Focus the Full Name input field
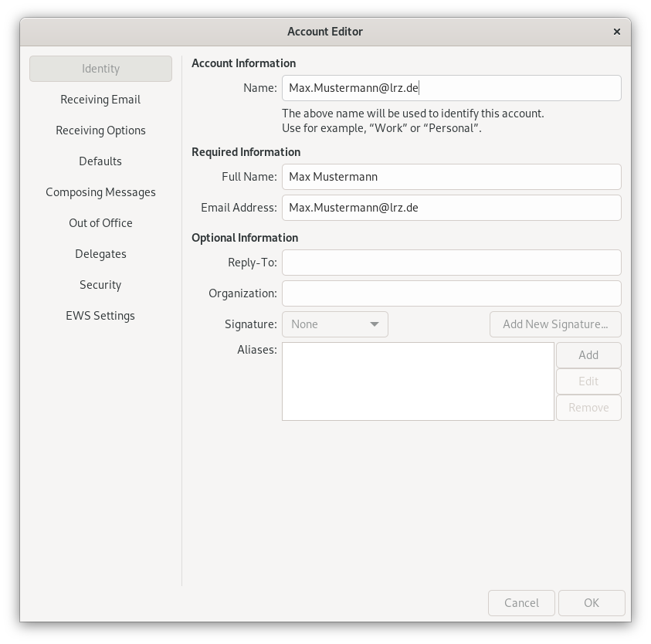The width and height of the screenshot is (651, 644). (451, 177)
